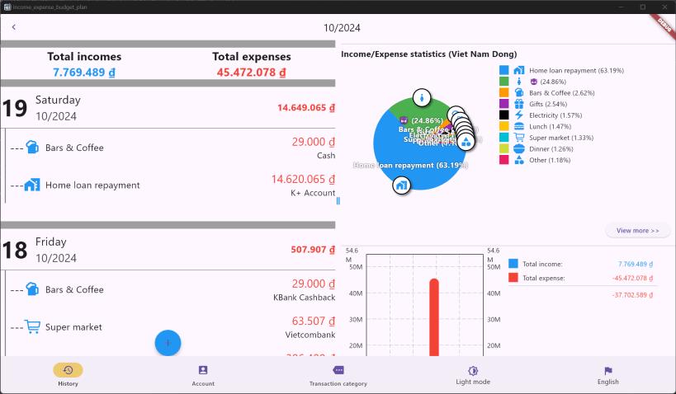Open Super market Vietcombank transaction
This screenshot has width=676, height=394.
point(173,327)
